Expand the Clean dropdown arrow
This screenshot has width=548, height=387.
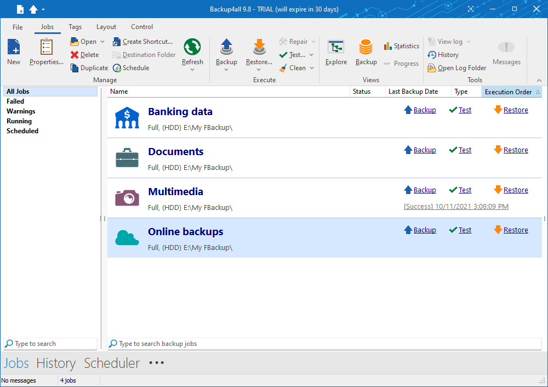tap(312, 68)
